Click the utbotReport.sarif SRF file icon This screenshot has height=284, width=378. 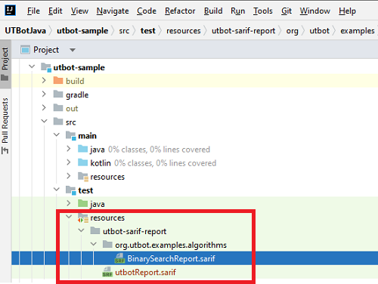pos(107,272)
